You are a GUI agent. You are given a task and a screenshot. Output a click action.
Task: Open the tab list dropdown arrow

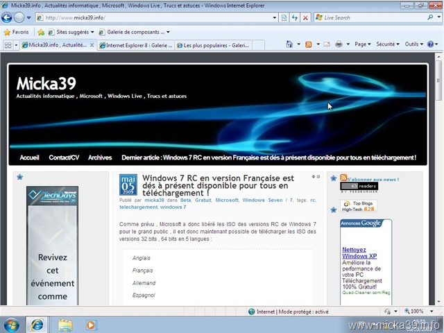[x=16, y=45]
